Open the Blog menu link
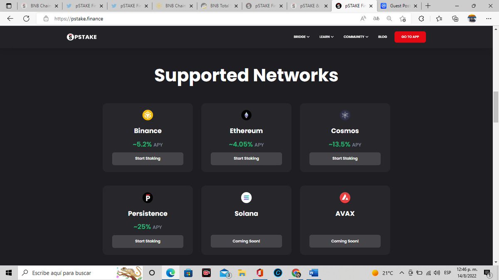The image size is (499, 280). click(383, 37)
